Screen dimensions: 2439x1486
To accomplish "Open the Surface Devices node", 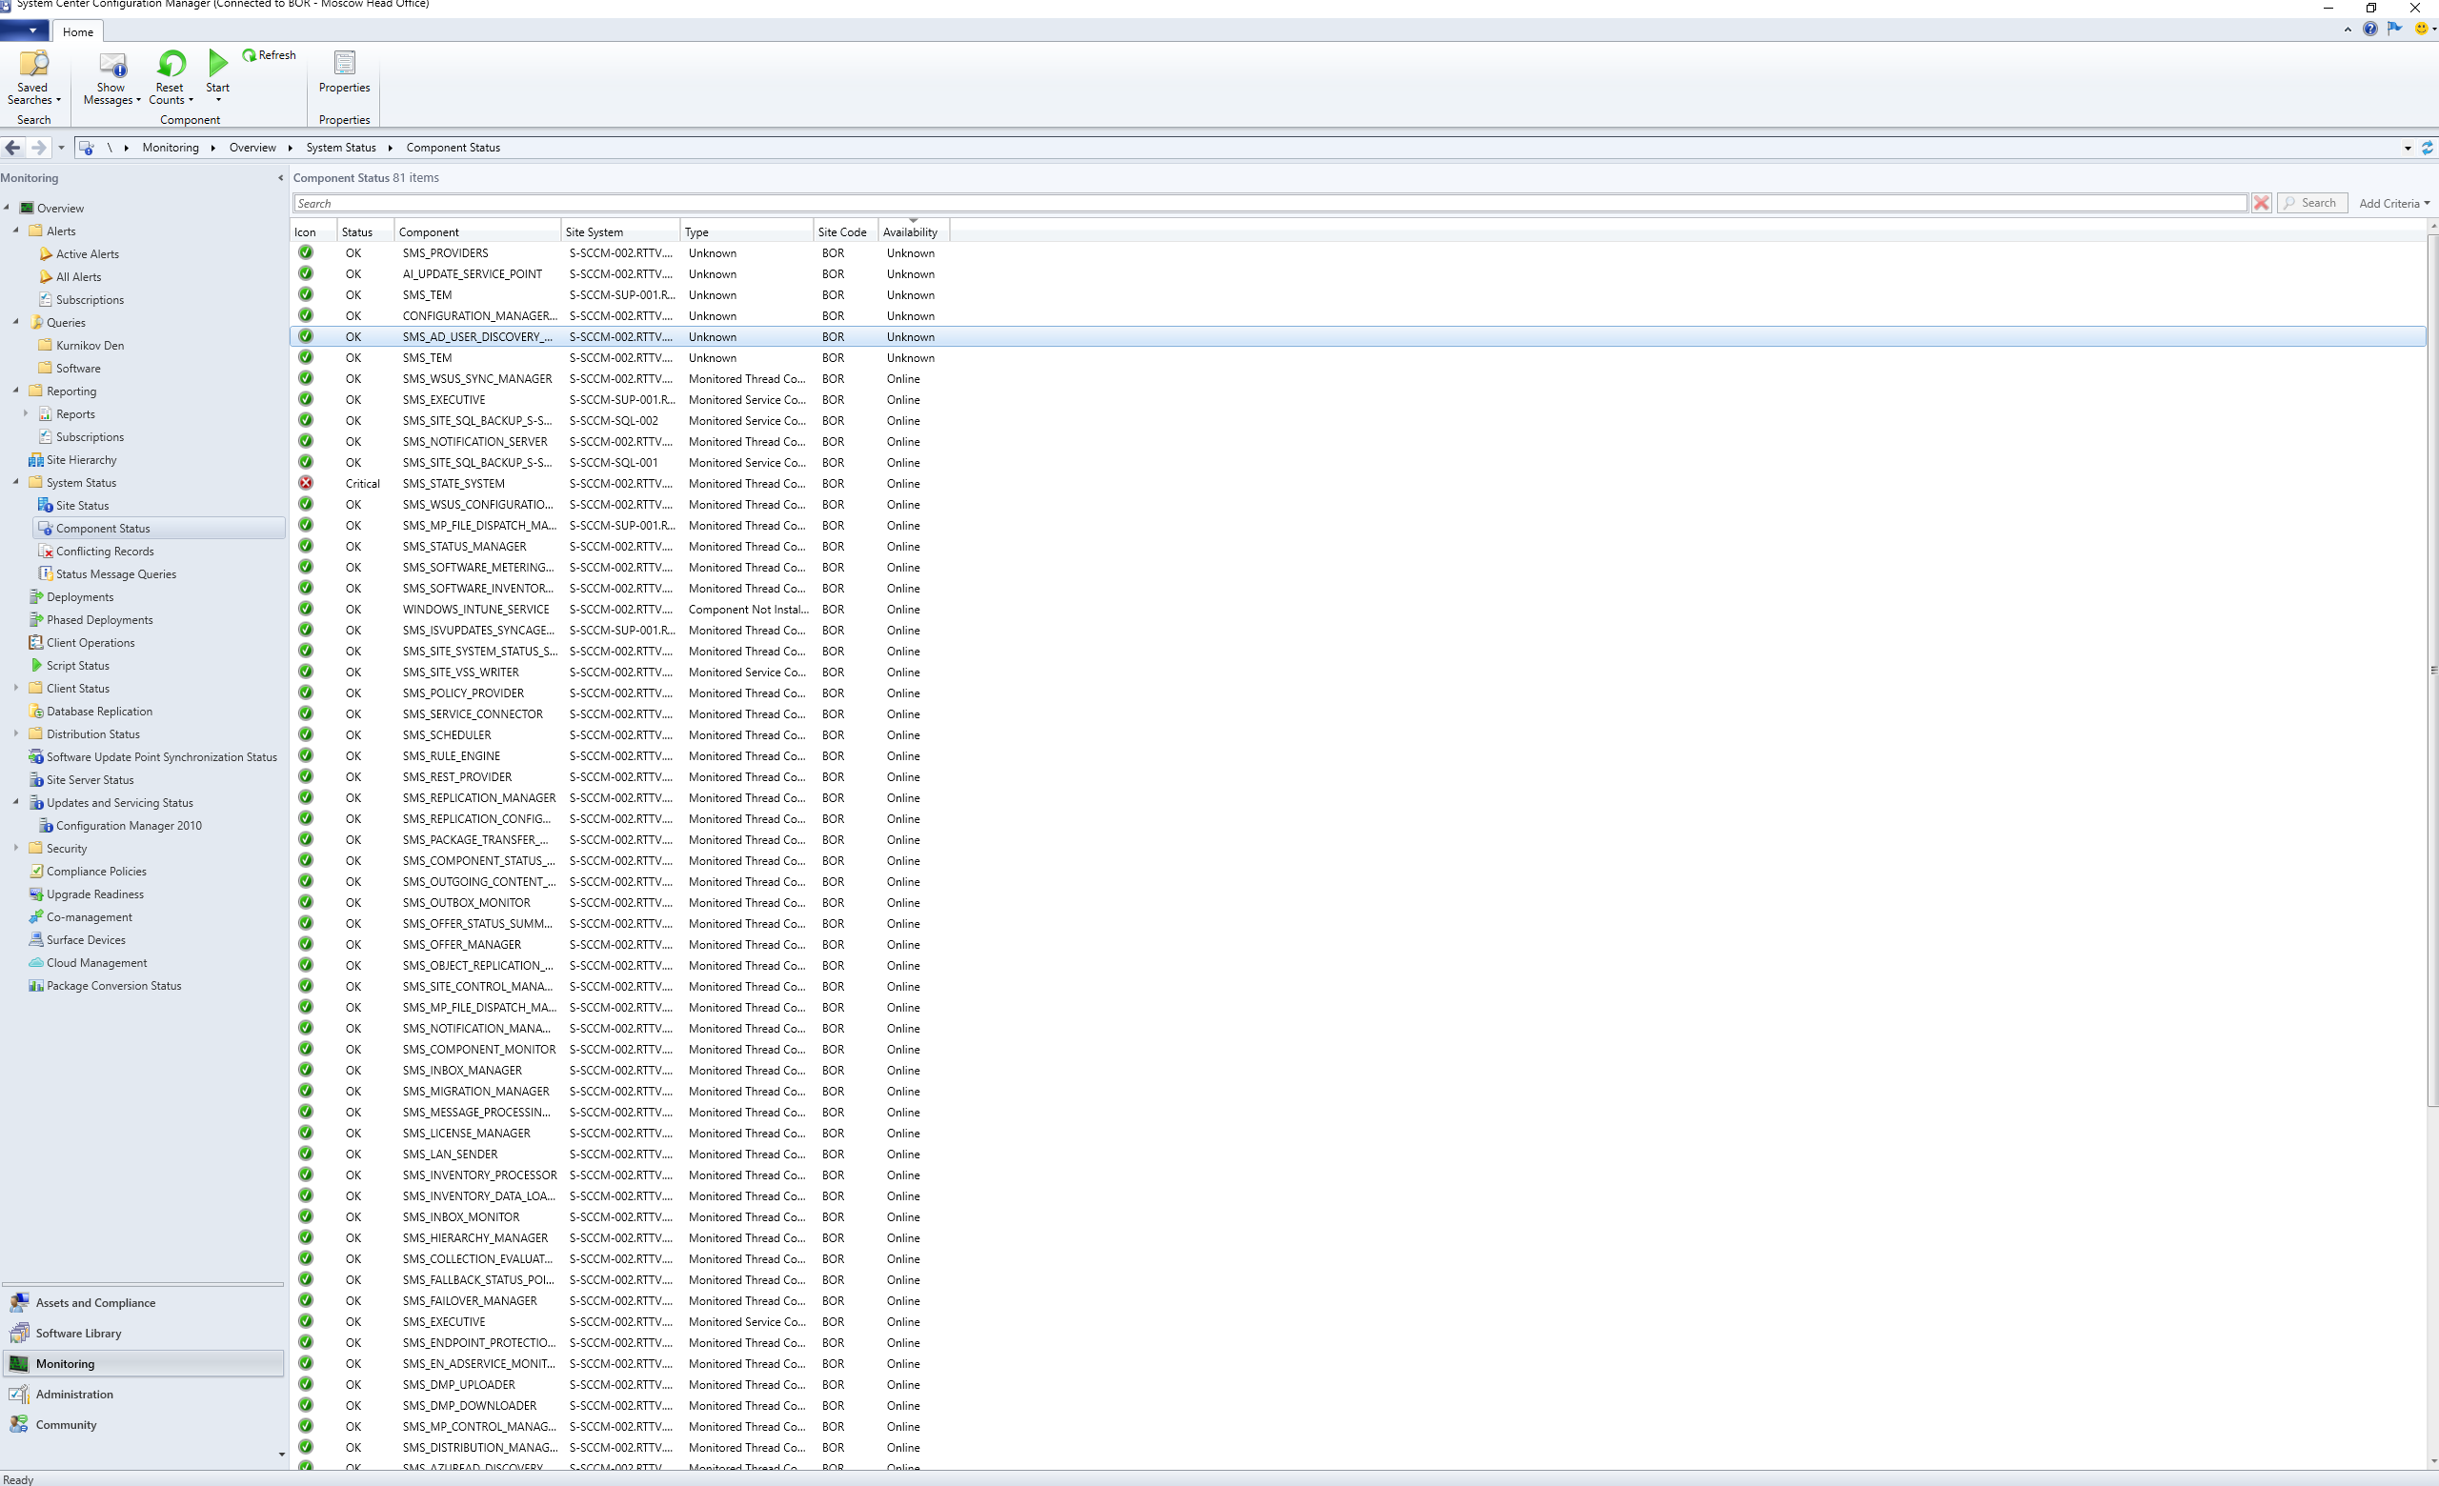I will click(x=85, y=940).
